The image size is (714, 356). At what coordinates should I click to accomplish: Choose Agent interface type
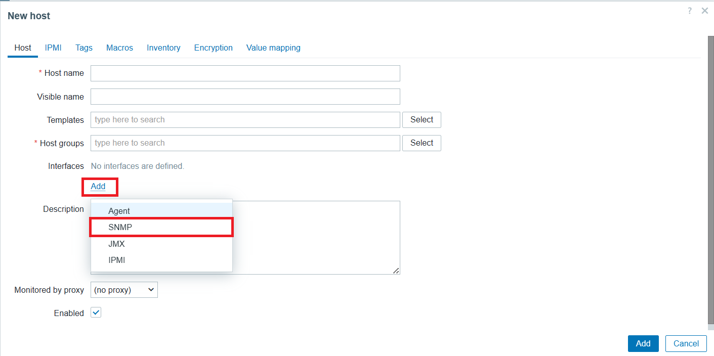(120, 210)
